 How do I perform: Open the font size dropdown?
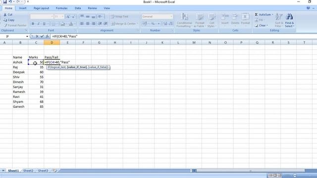click(63, 16)
